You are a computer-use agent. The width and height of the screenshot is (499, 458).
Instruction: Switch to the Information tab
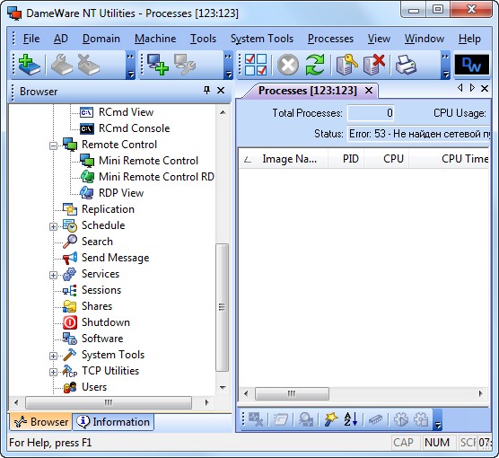click(x=113, y=422)
